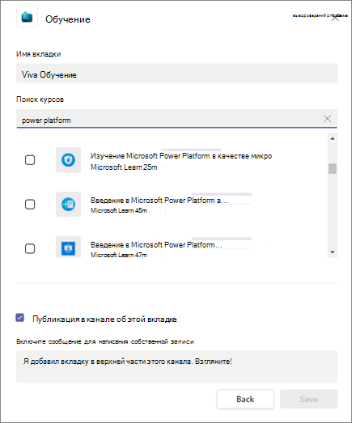This screenshot has height=423, width=352.
Task: Click the Back button
Action: 245,399
